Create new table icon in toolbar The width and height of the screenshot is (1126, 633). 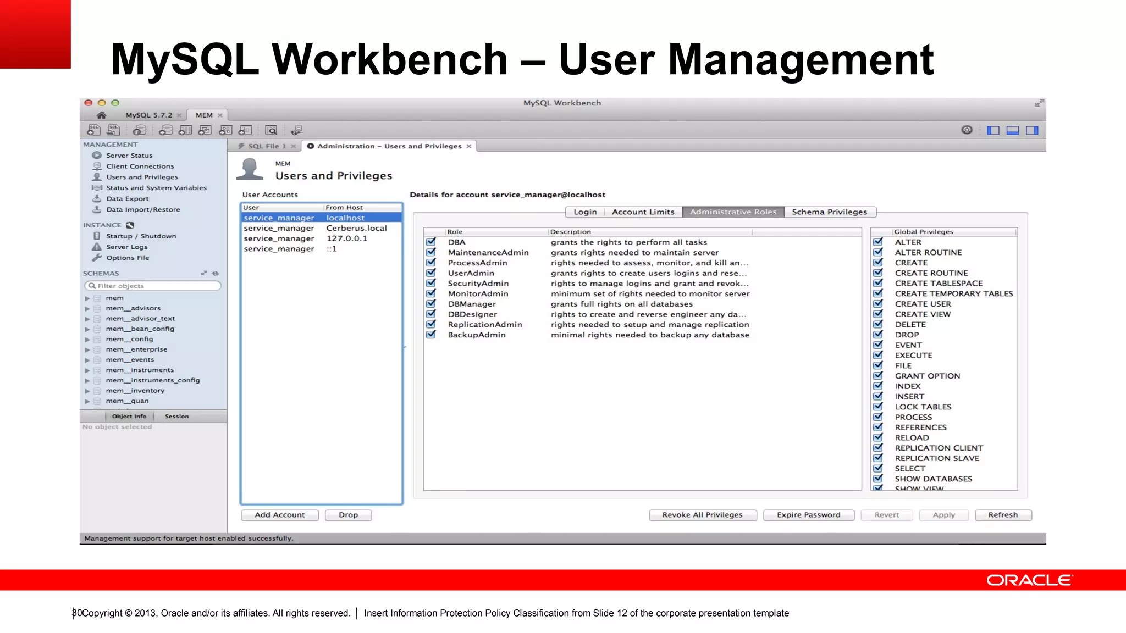(186, 130)
